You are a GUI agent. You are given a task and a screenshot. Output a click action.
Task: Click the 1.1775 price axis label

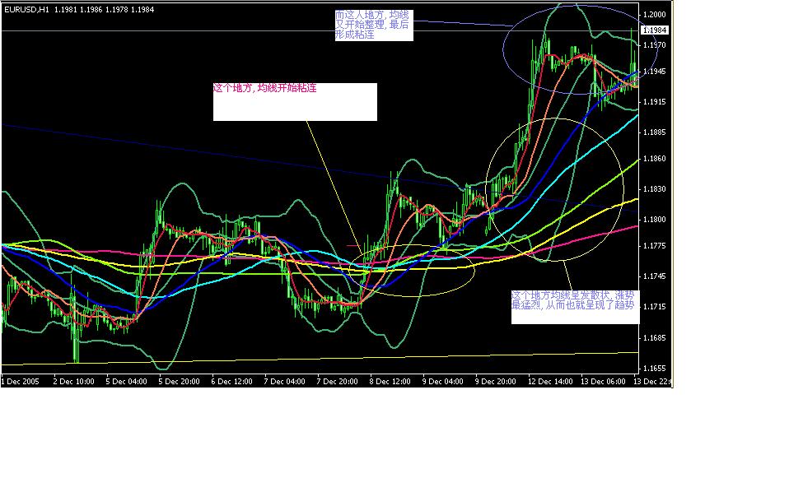[655, 246]
